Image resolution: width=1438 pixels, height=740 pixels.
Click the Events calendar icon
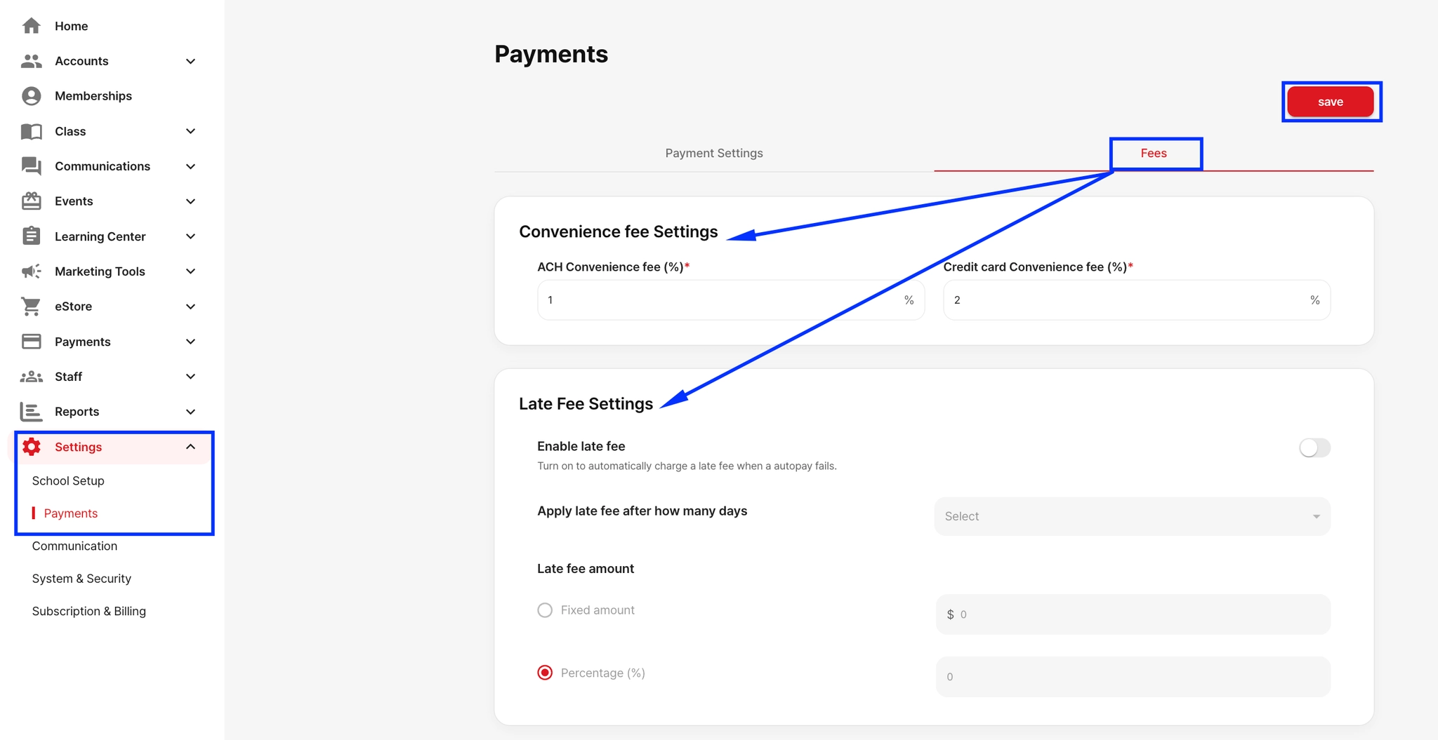[x=32, y=201]
